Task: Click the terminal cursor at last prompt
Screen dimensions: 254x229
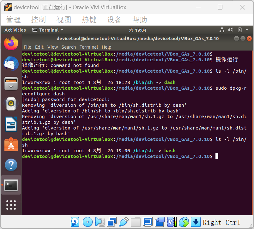Action: pos(217,156)
